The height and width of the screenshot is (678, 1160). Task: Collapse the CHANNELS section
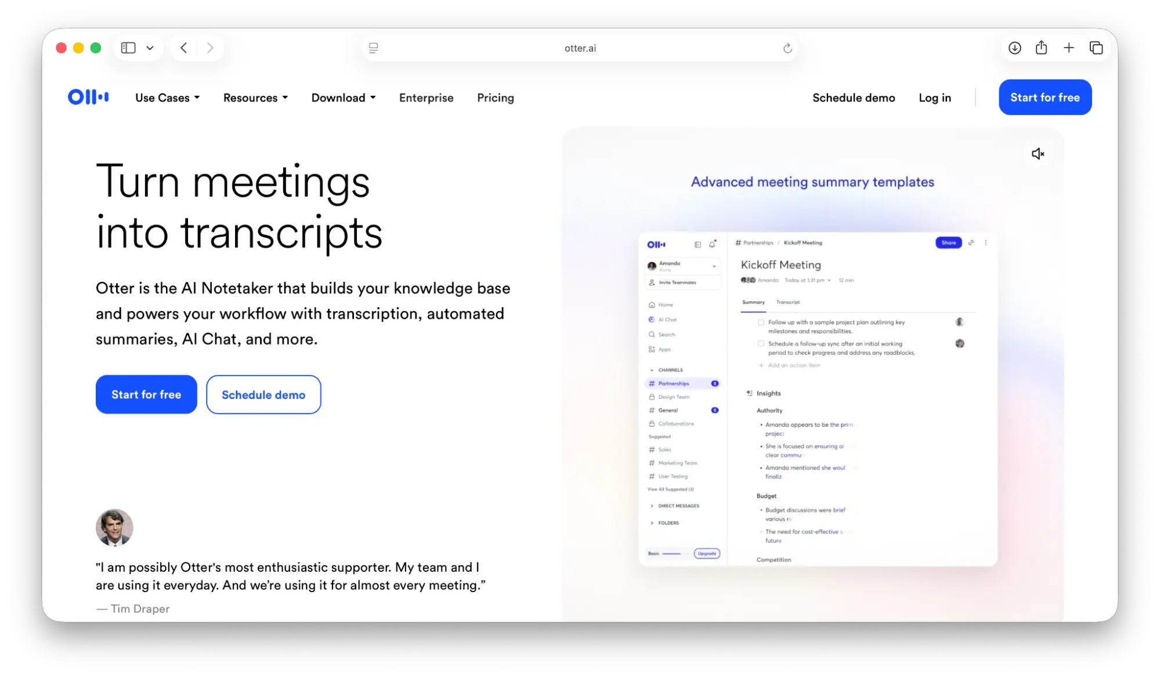tap(652, 370)
